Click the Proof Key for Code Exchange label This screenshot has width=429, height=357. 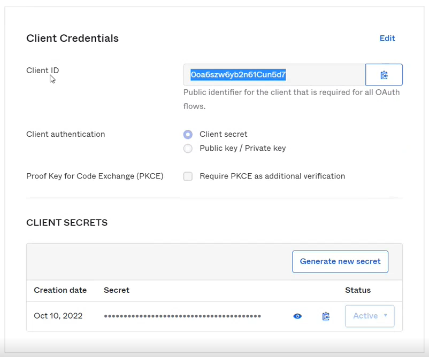pyautogui.click(x=95, y=176)
